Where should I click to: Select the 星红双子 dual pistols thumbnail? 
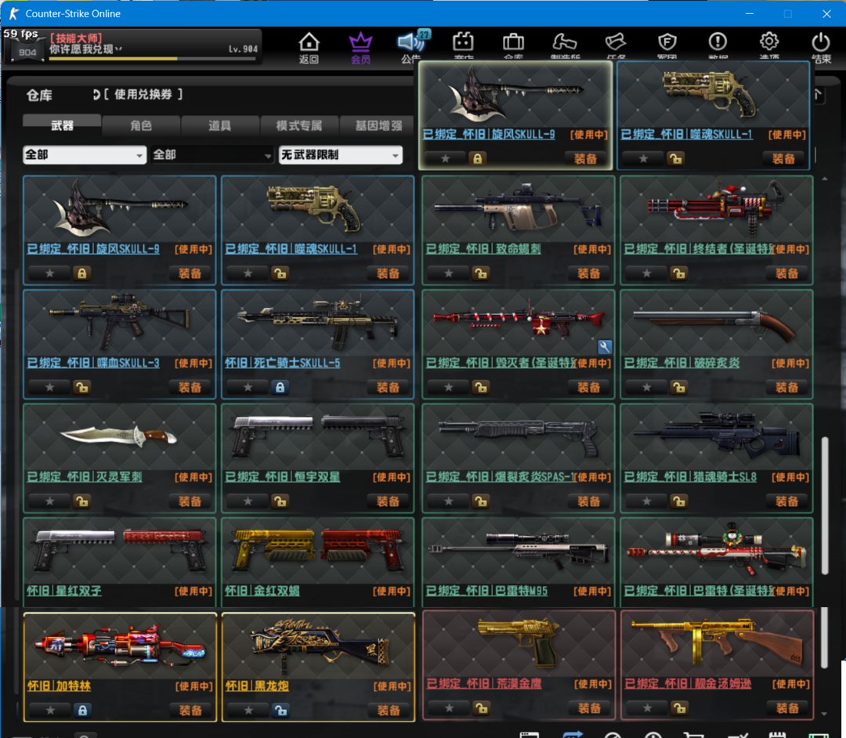tap(120, 550)
